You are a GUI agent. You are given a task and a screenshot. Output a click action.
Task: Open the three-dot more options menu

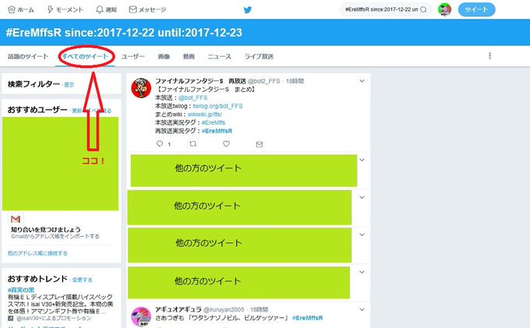[x=489, y=56]
